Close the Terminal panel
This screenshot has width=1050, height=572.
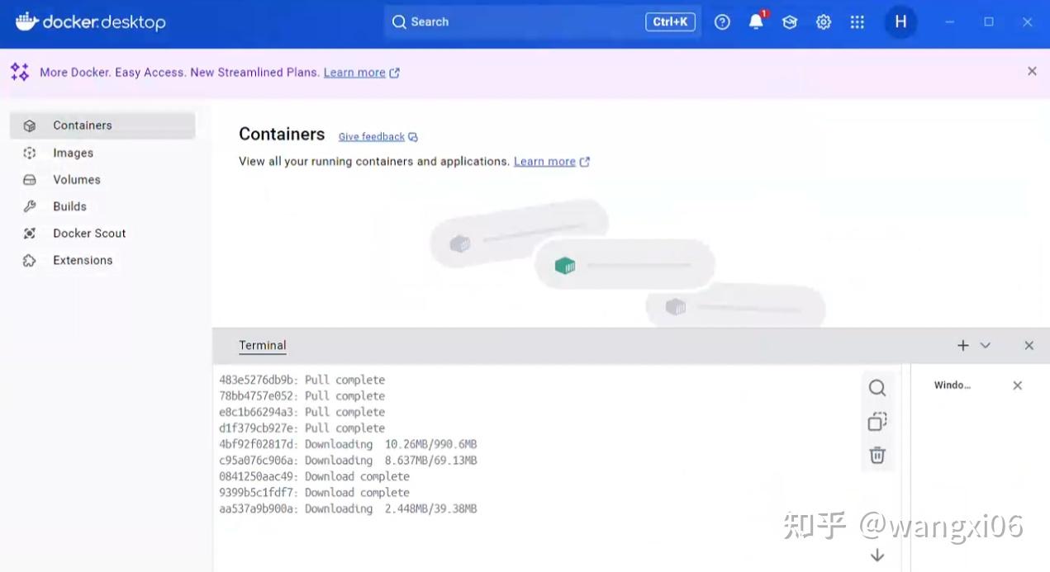pos(1029,346)
